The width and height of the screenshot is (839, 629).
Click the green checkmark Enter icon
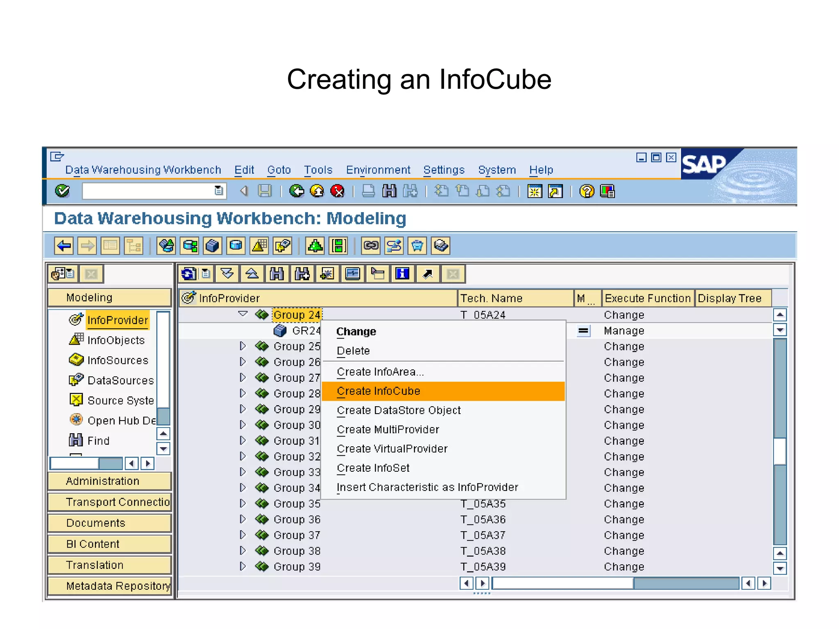click(62, 191)
